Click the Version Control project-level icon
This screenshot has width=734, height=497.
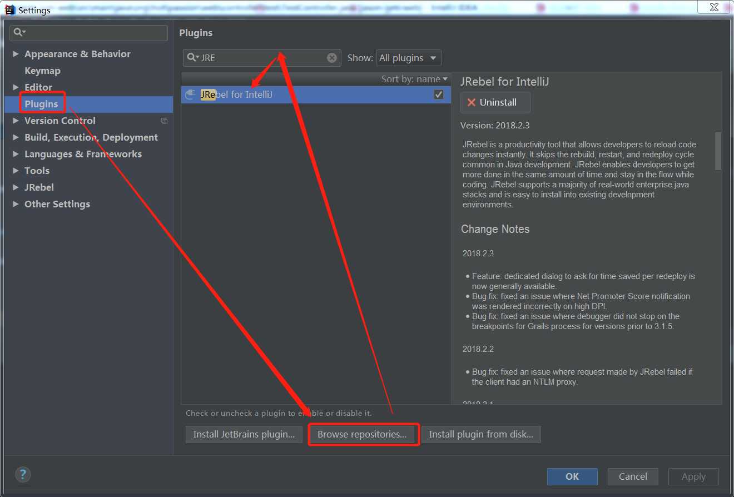pos(164,121)
